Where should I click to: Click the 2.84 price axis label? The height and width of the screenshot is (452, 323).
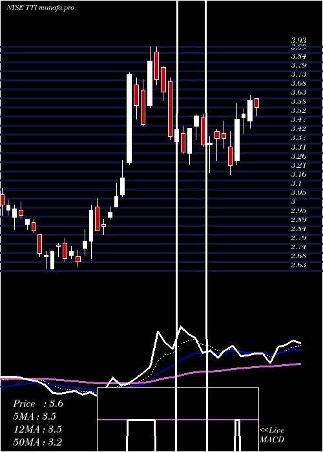[298, 229]
